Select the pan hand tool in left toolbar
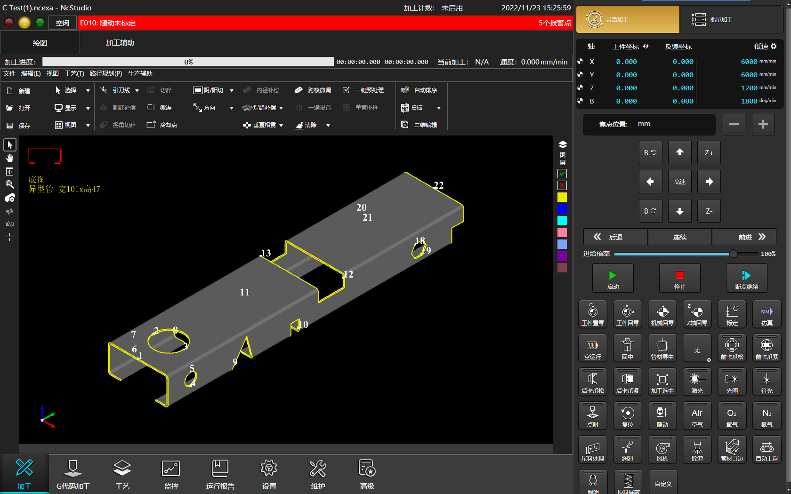Image resolution: width=791 pixels, height=494 pixels. click(9, 158)
